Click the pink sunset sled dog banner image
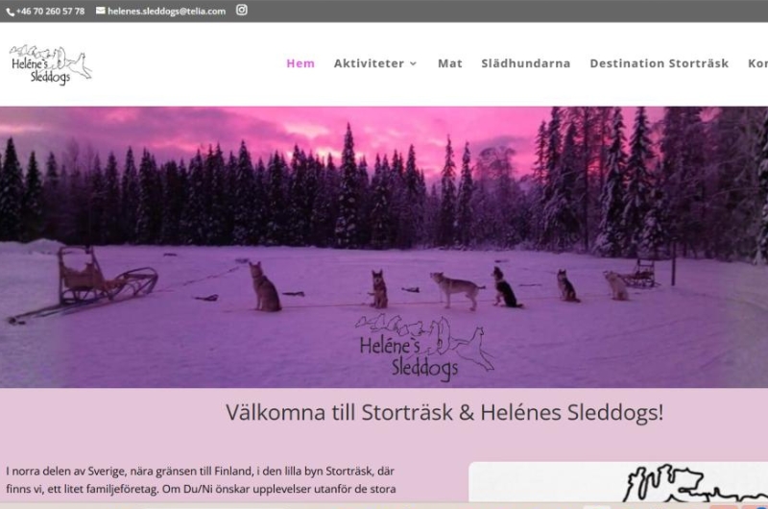Viewport: 768px width, 509px height. coord(384,247)
